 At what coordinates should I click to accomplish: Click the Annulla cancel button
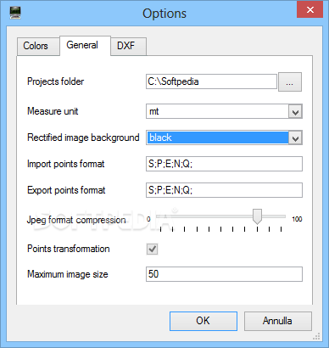click(278, 321)
